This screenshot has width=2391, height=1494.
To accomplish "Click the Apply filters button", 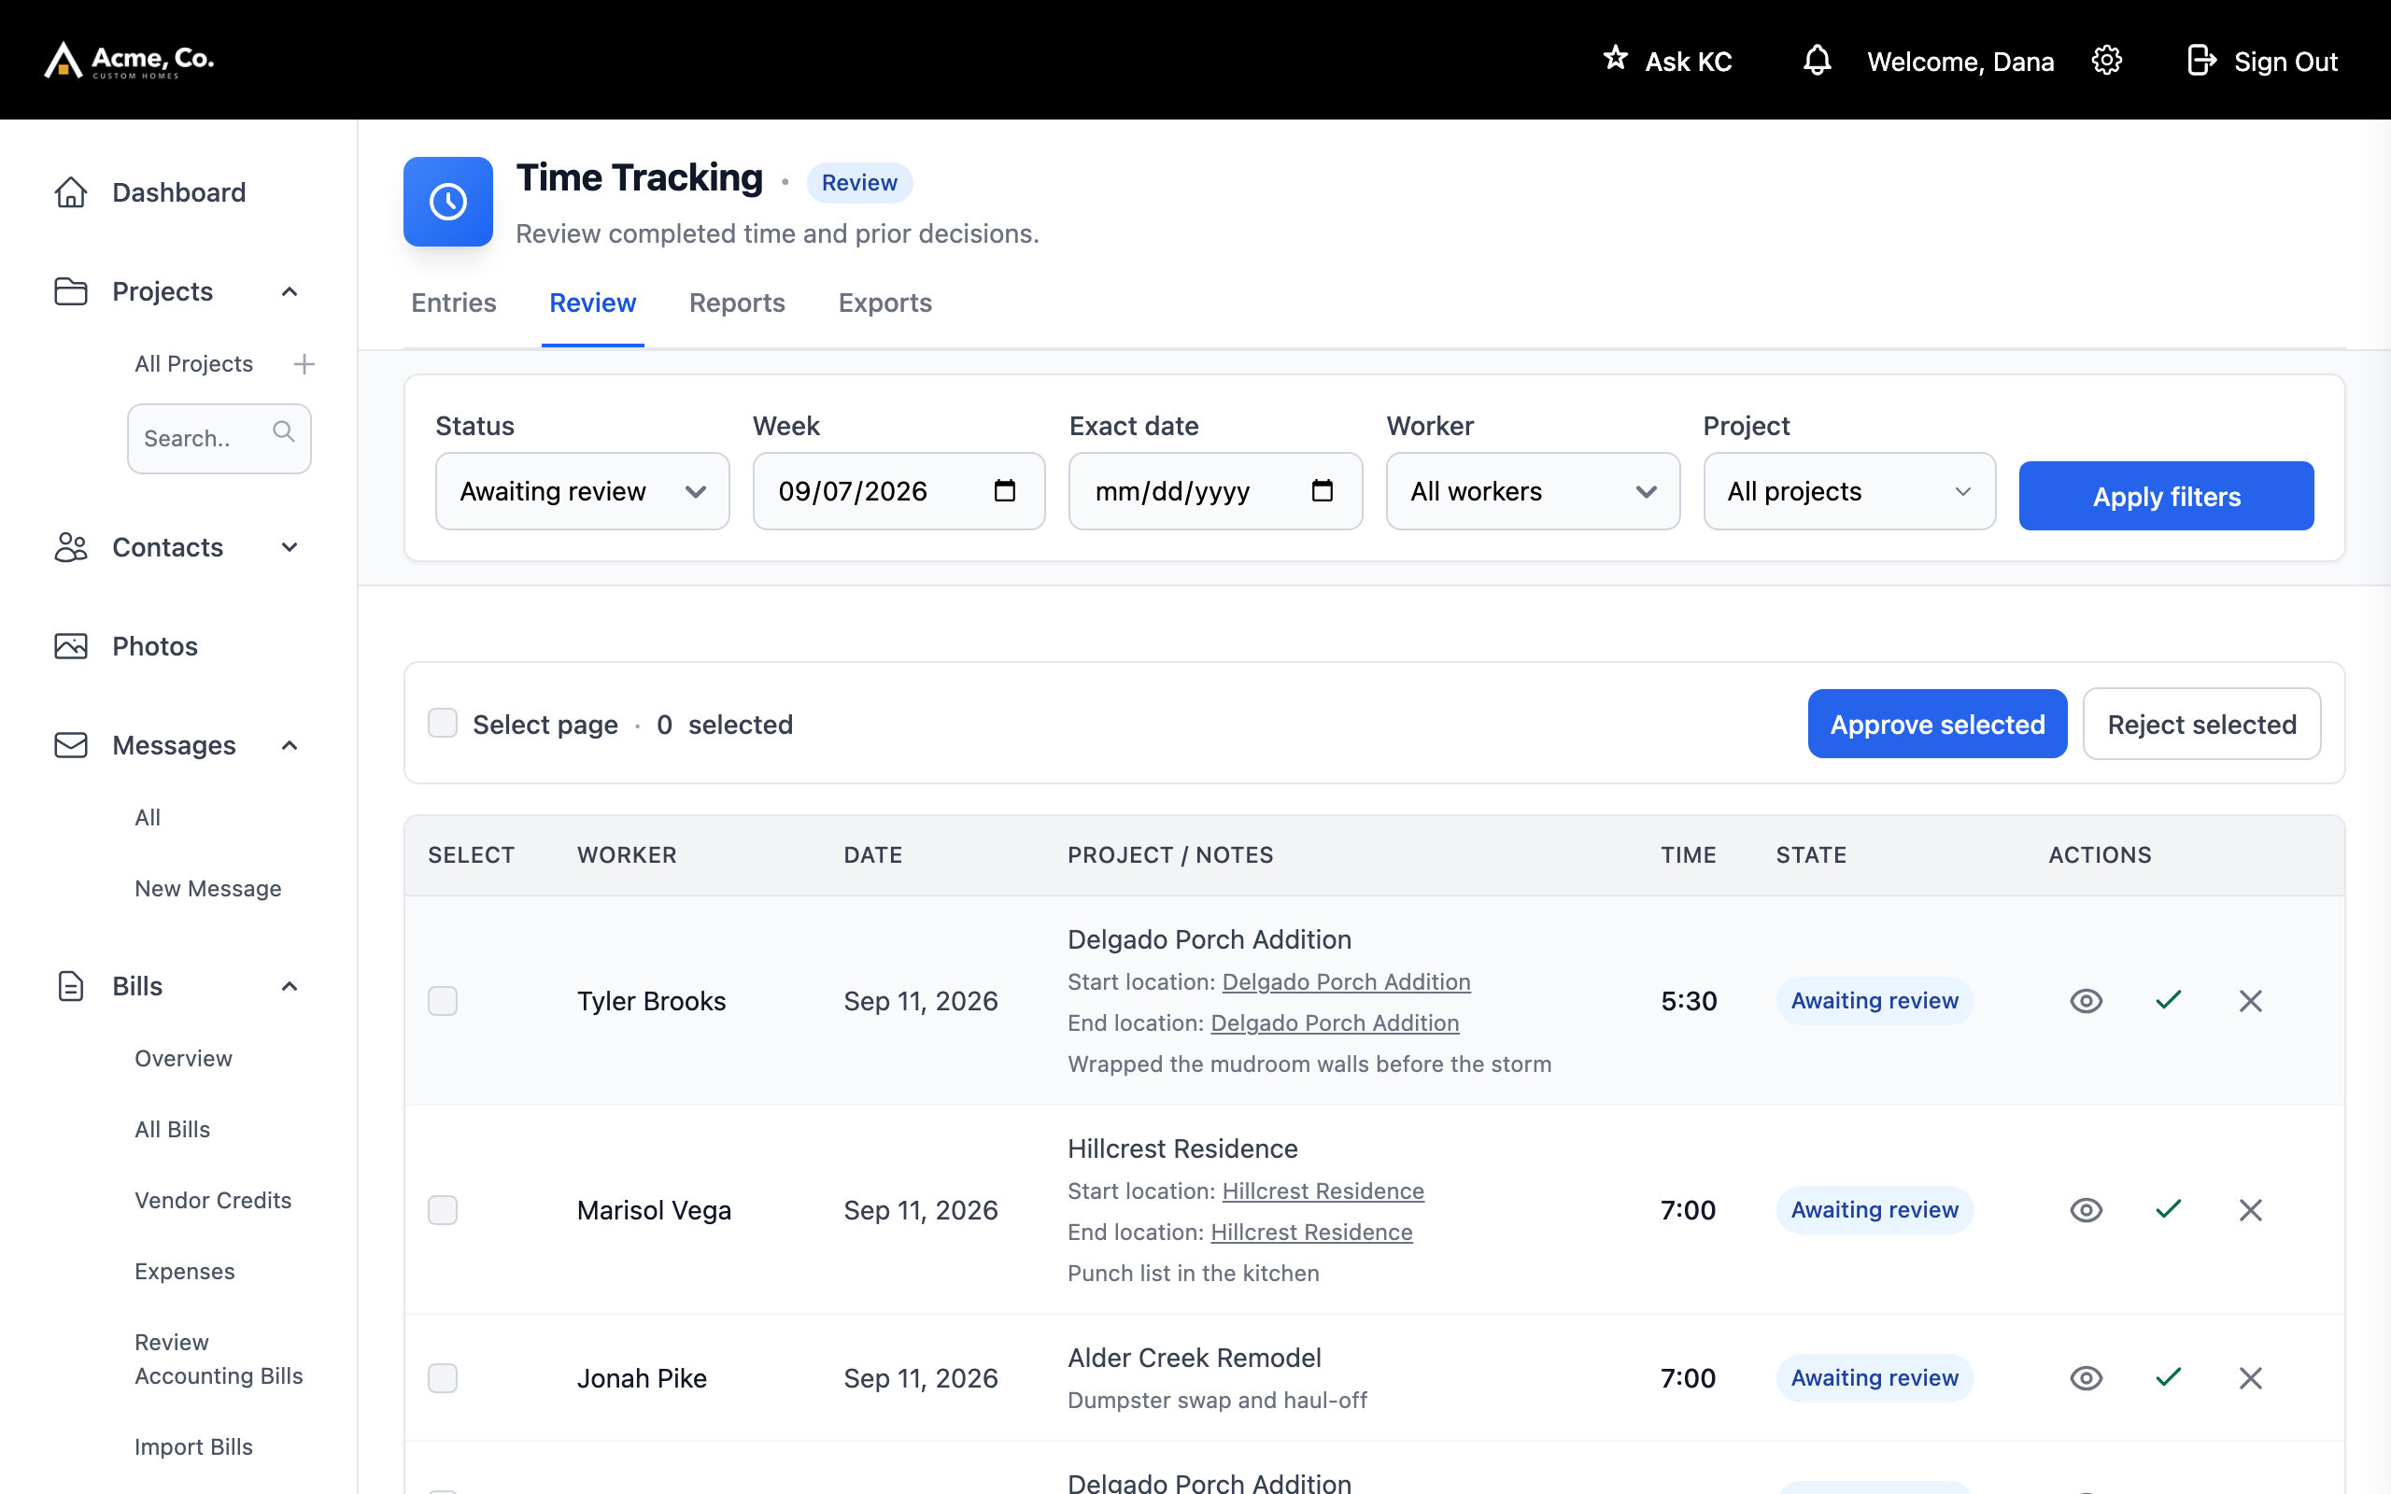I will [2166, 496].
